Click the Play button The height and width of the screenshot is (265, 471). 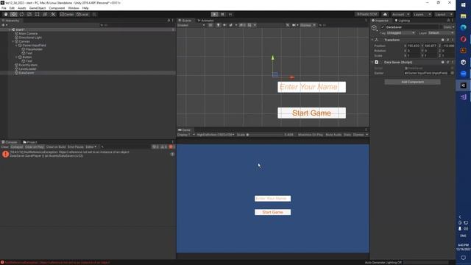coord(214,15)
